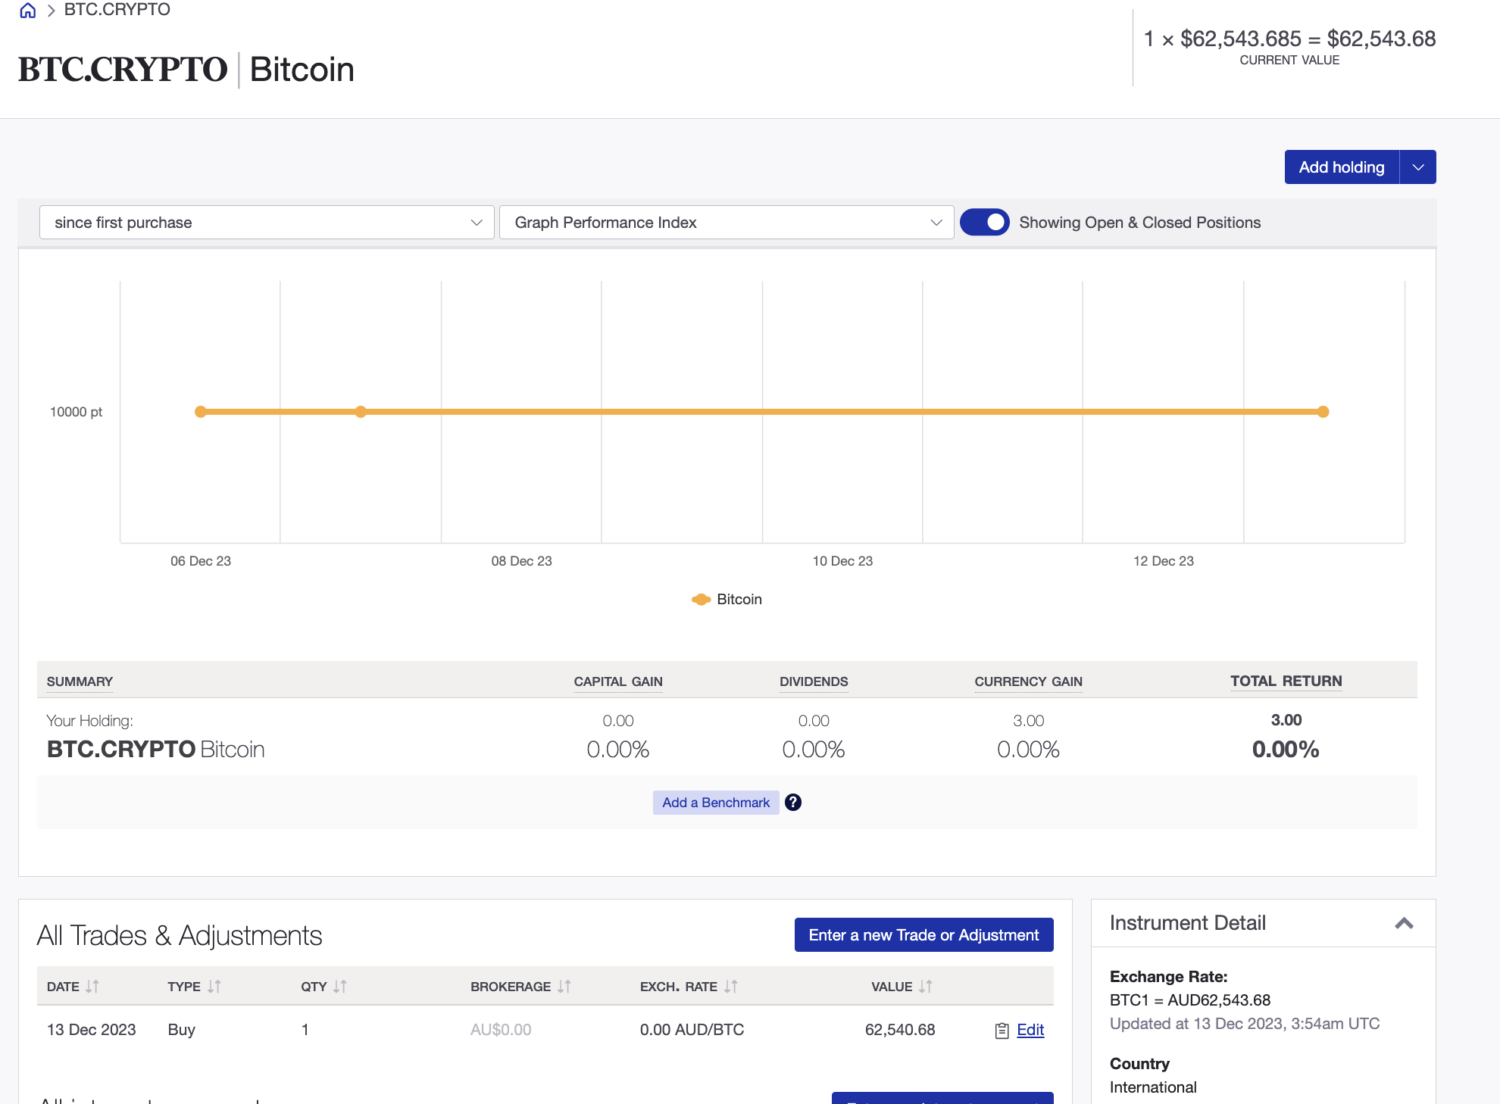Click the home breadcrumb icon
1500x1104 pixels.
pos(28,10)
